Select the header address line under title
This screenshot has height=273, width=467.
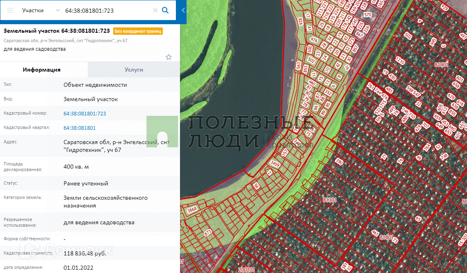[x=66, y=41]
